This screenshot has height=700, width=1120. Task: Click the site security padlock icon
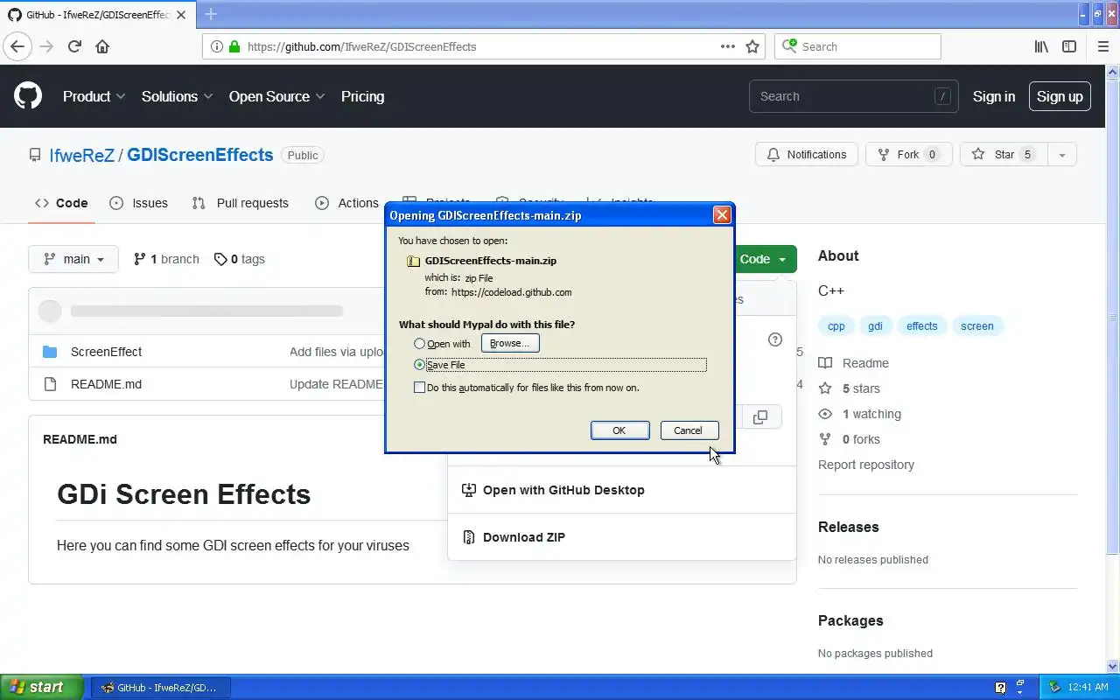point(234,46)
